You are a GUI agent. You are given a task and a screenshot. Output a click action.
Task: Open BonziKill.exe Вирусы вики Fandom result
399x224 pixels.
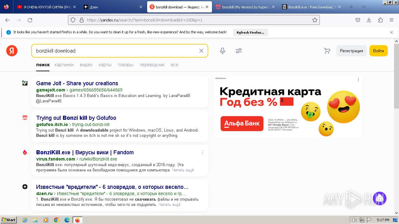(x=85, y=152)
